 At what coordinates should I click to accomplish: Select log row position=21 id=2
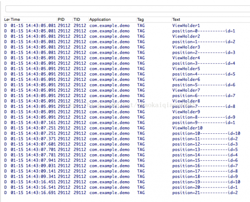(127, 193)
